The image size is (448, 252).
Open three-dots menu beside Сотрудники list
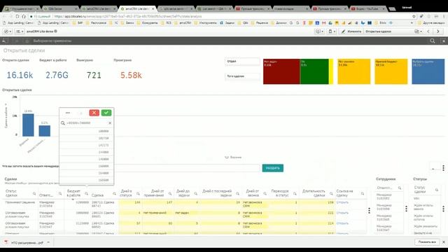(406, 209)
